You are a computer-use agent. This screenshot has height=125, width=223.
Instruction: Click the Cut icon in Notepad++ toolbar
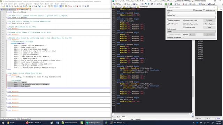click(x=21, y=6)
